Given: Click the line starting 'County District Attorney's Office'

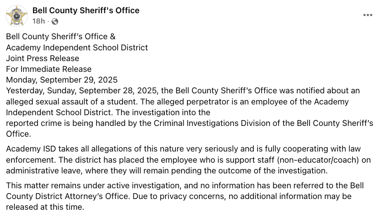Looking at the screenshot, I should pos(178,197).
